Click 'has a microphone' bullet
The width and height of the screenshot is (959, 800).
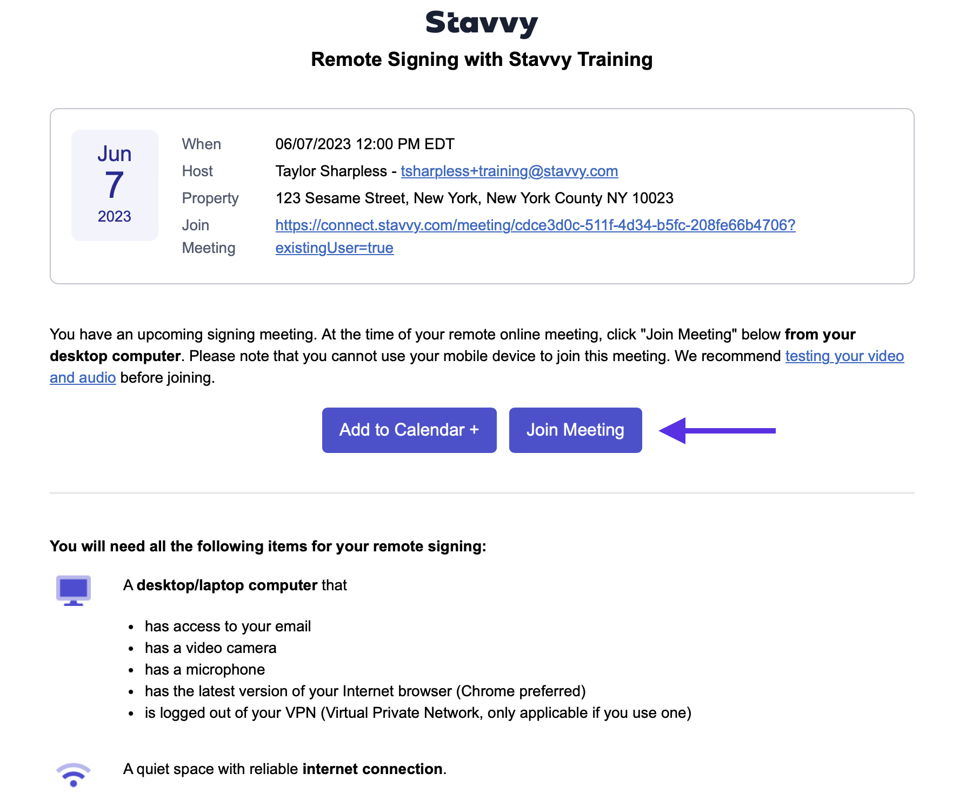(x=205, y=670)
